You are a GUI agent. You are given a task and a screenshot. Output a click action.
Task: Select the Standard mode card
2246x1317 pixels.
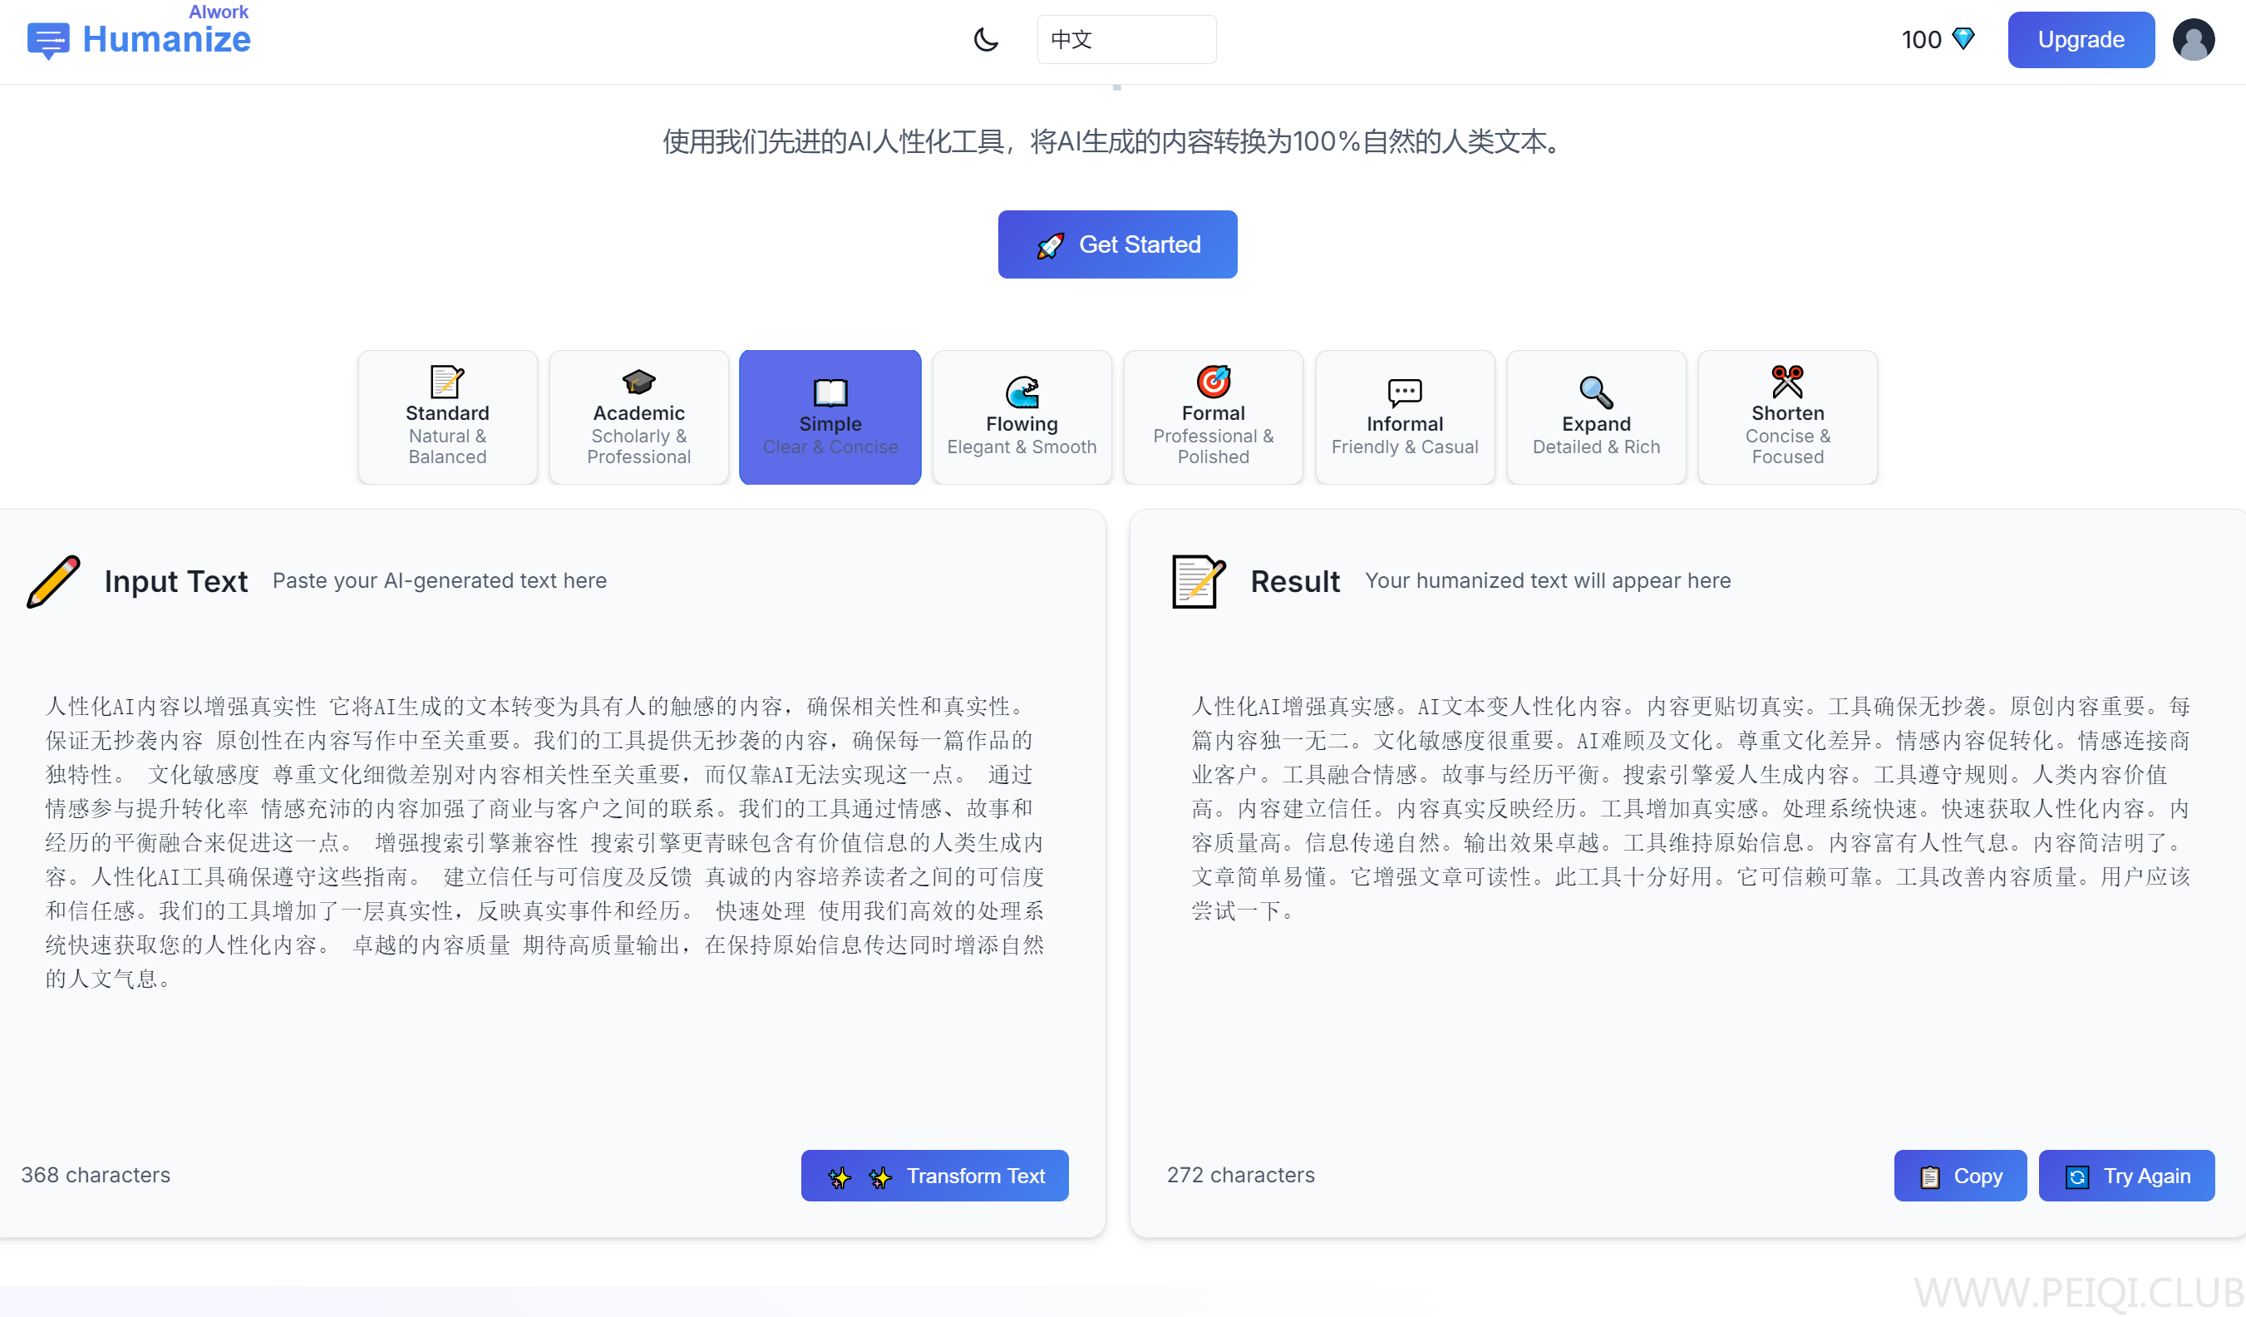(447, 417)
